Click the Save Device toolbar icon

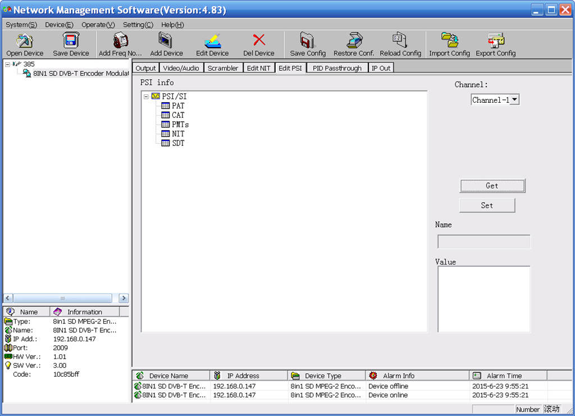(70, 40)
